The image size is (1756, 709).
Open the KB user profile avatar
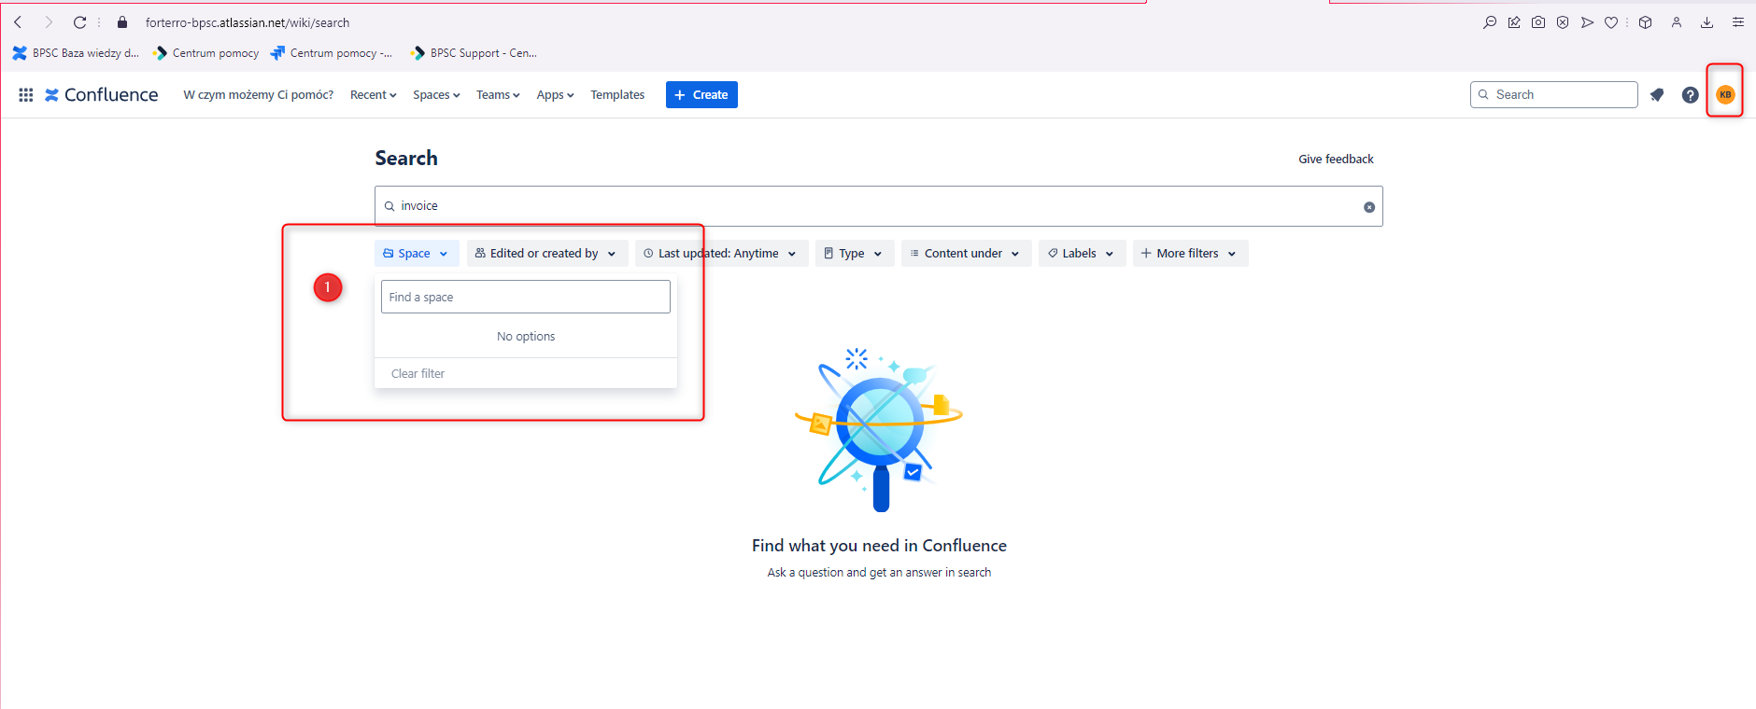point(1725,94)
